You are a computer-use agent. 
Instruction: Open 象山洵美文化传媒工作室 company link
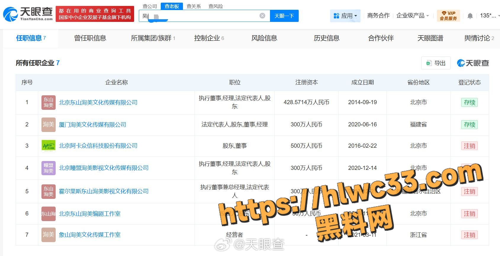(x=89, y=235)
